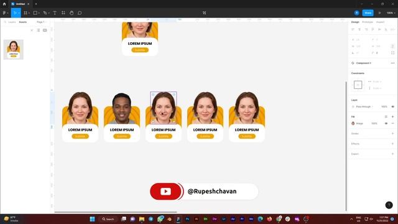Open vertical constraint Scale dropdown
Screen dimensions: 398x224
[x=377, y=88]
